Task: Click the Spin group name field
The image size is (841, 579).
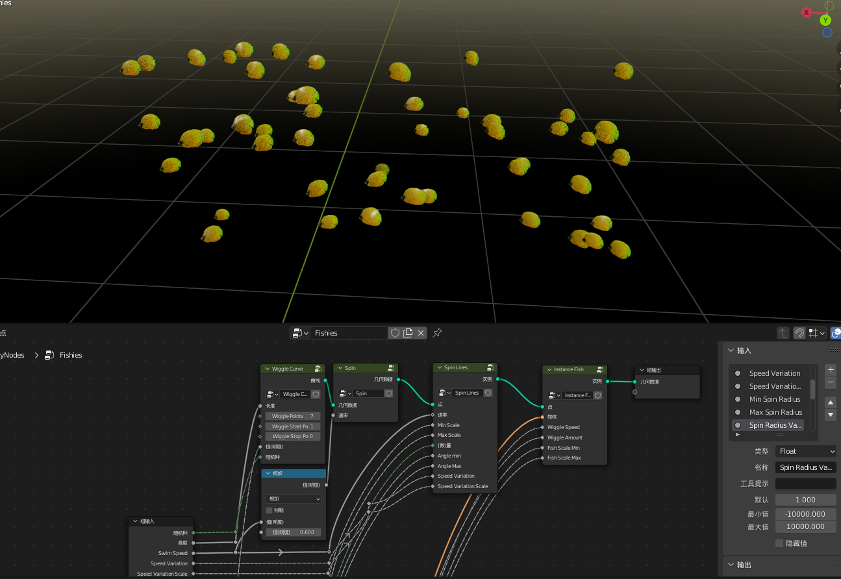Action: [368, 393]
